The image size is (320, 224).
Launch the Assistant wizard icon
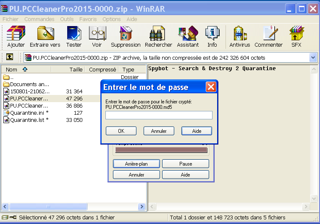pyautogui.click(x=189, y=33)
